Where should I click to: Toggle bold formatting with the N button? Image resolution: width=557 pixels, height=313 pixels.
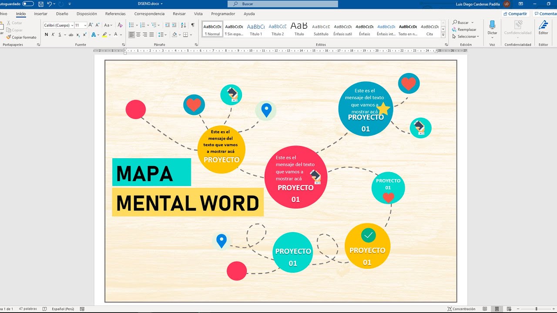pyautogui.click(x=47, y=35)
